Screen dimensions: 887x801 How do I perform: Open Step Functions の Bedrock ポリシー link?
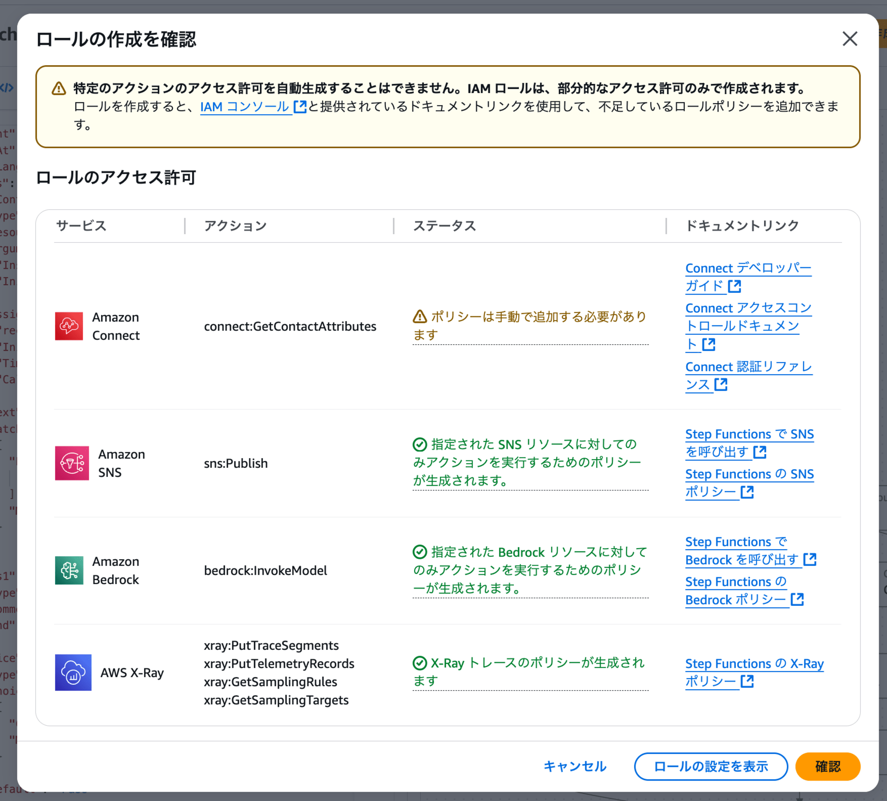click(745, 591)
